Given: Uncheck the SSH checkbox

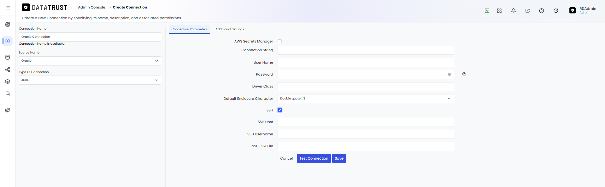Looking at the screenshot, I should pyautogui.click(x=279, y=110).
